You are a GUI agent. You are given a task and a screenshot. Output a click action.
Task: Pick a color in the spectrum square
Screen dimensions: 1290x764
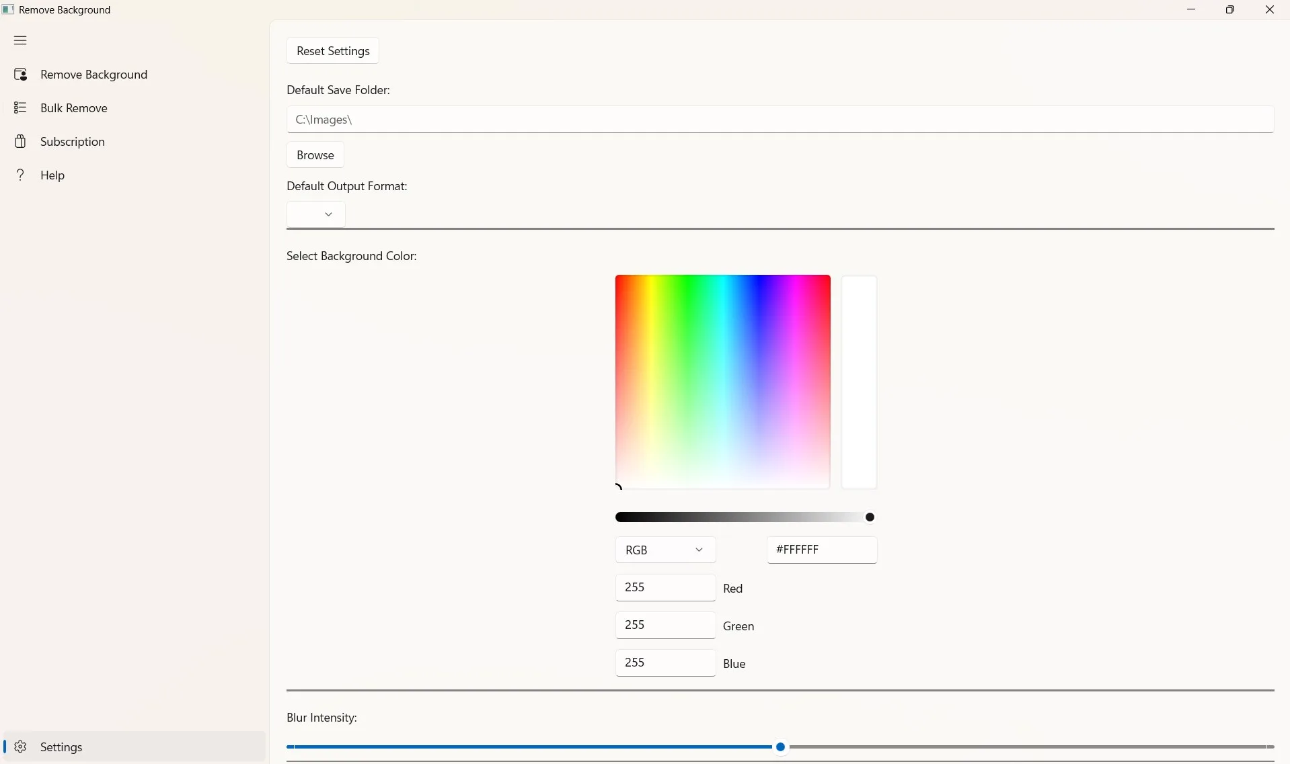click(x=722, y=382)
